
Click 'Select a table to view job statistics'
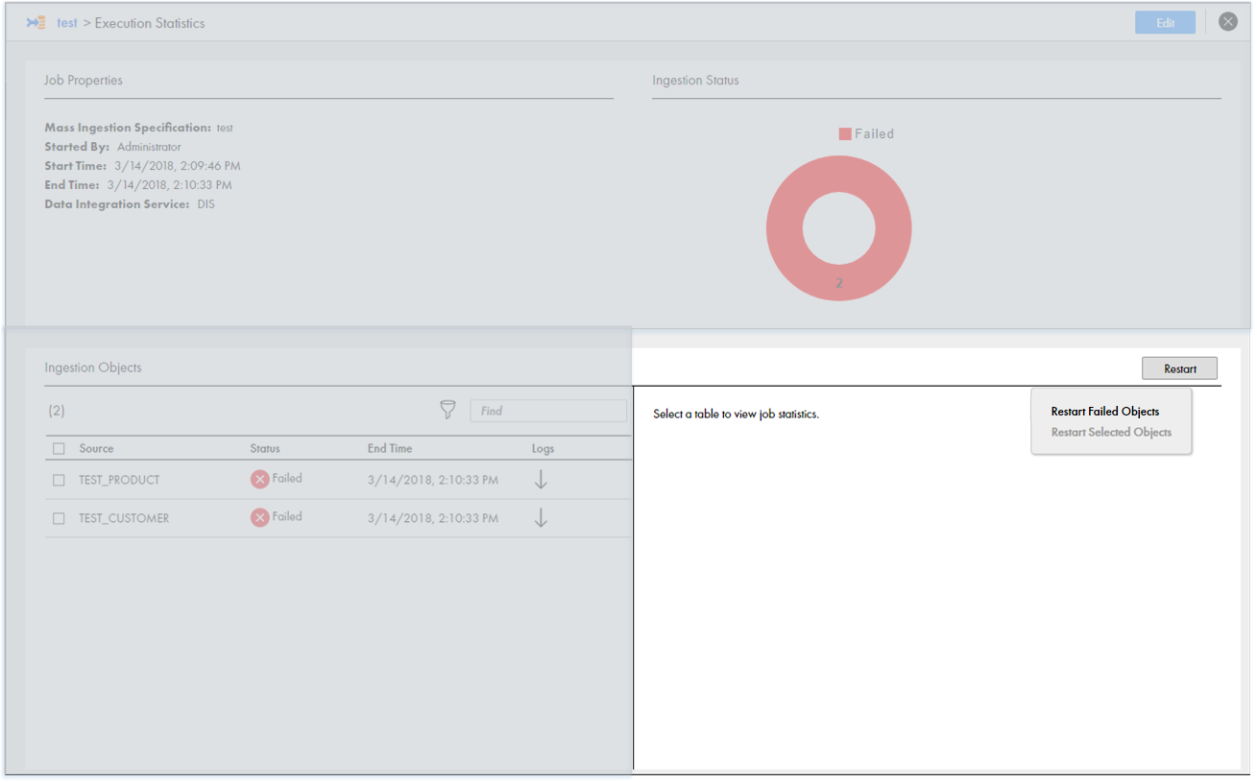click(x=736, y=415)
